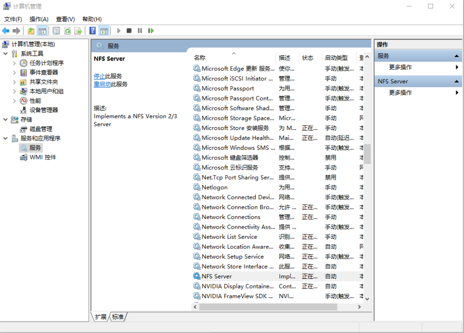This screenshot has width=464, height=333.
Task: Click the Start service play icon
Action: pyautogui.click(x=119, y=30)
